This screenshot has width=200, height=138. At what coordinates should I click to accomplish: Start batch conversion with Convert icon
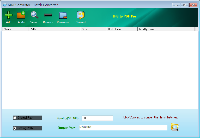point(81,15)
